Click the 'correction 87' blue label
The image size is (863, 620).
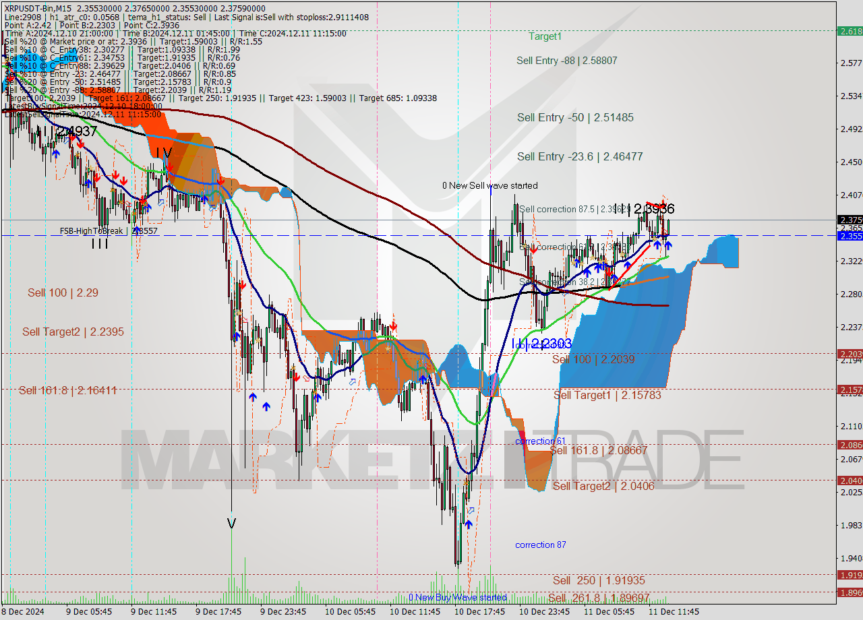tap(541, 545)
